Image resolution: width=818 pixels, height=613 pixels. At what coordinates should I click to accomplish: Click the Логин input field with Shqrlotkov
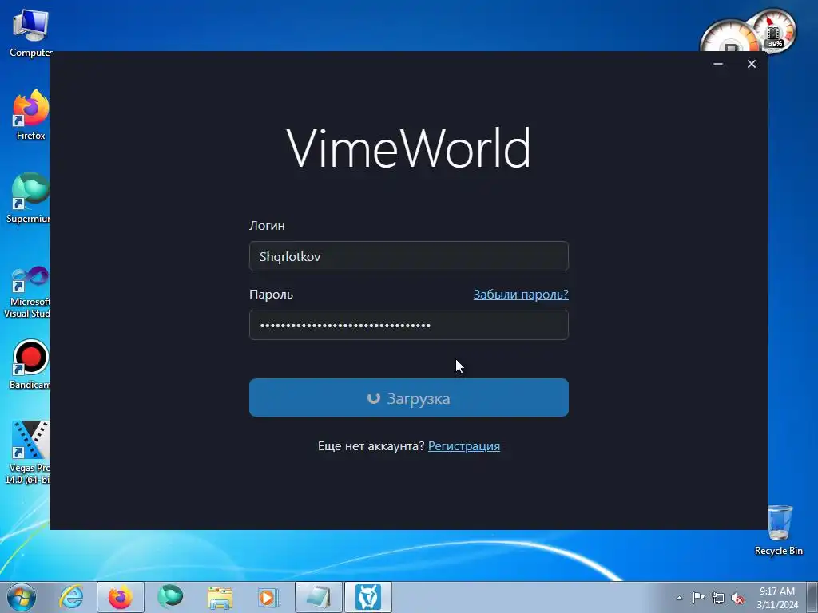coord(408,256)
